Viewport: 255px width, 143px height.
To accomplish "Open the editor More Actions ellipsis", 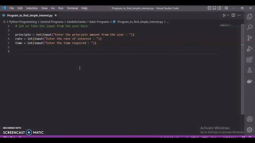I will click(239, 15).
